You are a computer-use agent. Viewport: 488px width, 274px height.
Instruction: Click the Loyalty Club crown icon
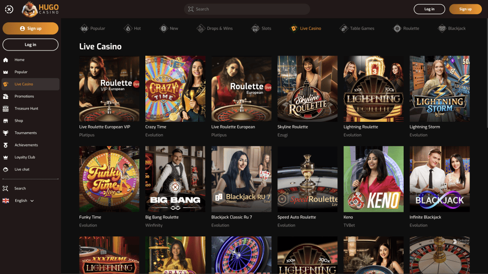coord(6,157)
